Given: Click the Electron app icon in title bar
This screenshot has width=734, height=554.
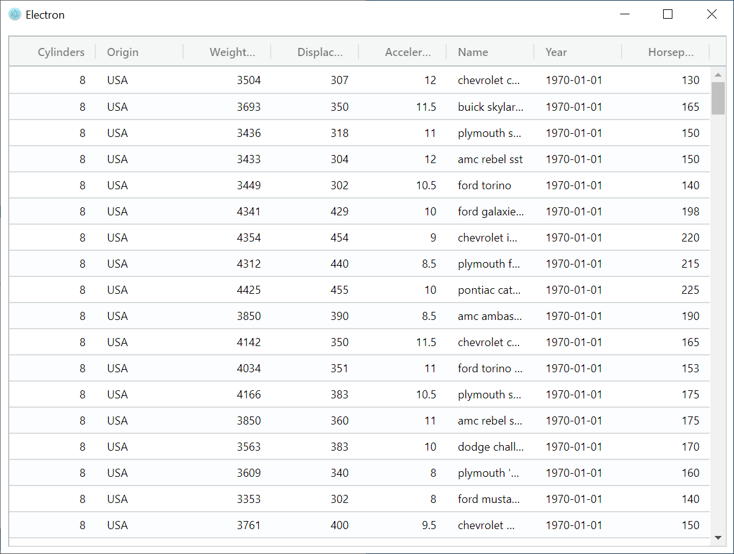Looking at the screenshot, I should click(x=15, y=14).
